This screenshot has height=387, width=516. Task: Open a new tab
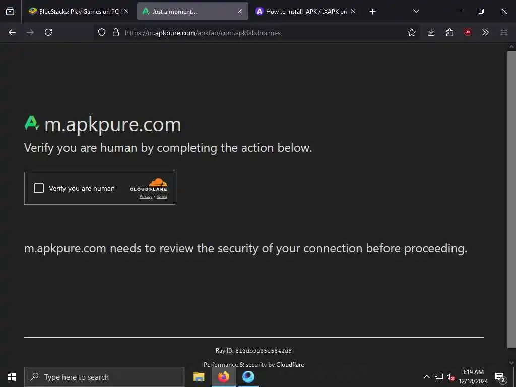(372, 12)
